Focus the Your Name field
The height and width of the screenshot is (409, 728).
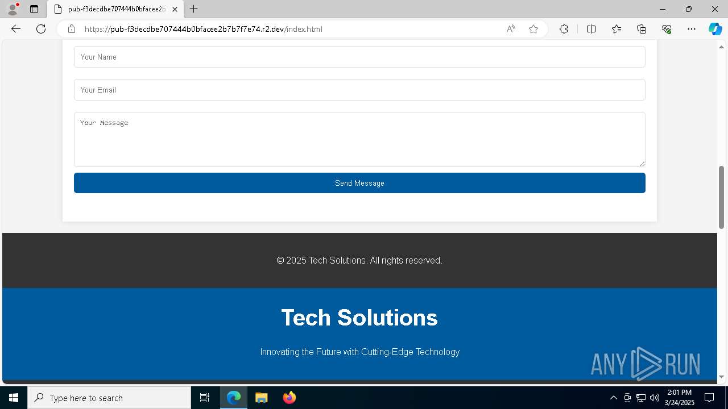tap(359, 57)
